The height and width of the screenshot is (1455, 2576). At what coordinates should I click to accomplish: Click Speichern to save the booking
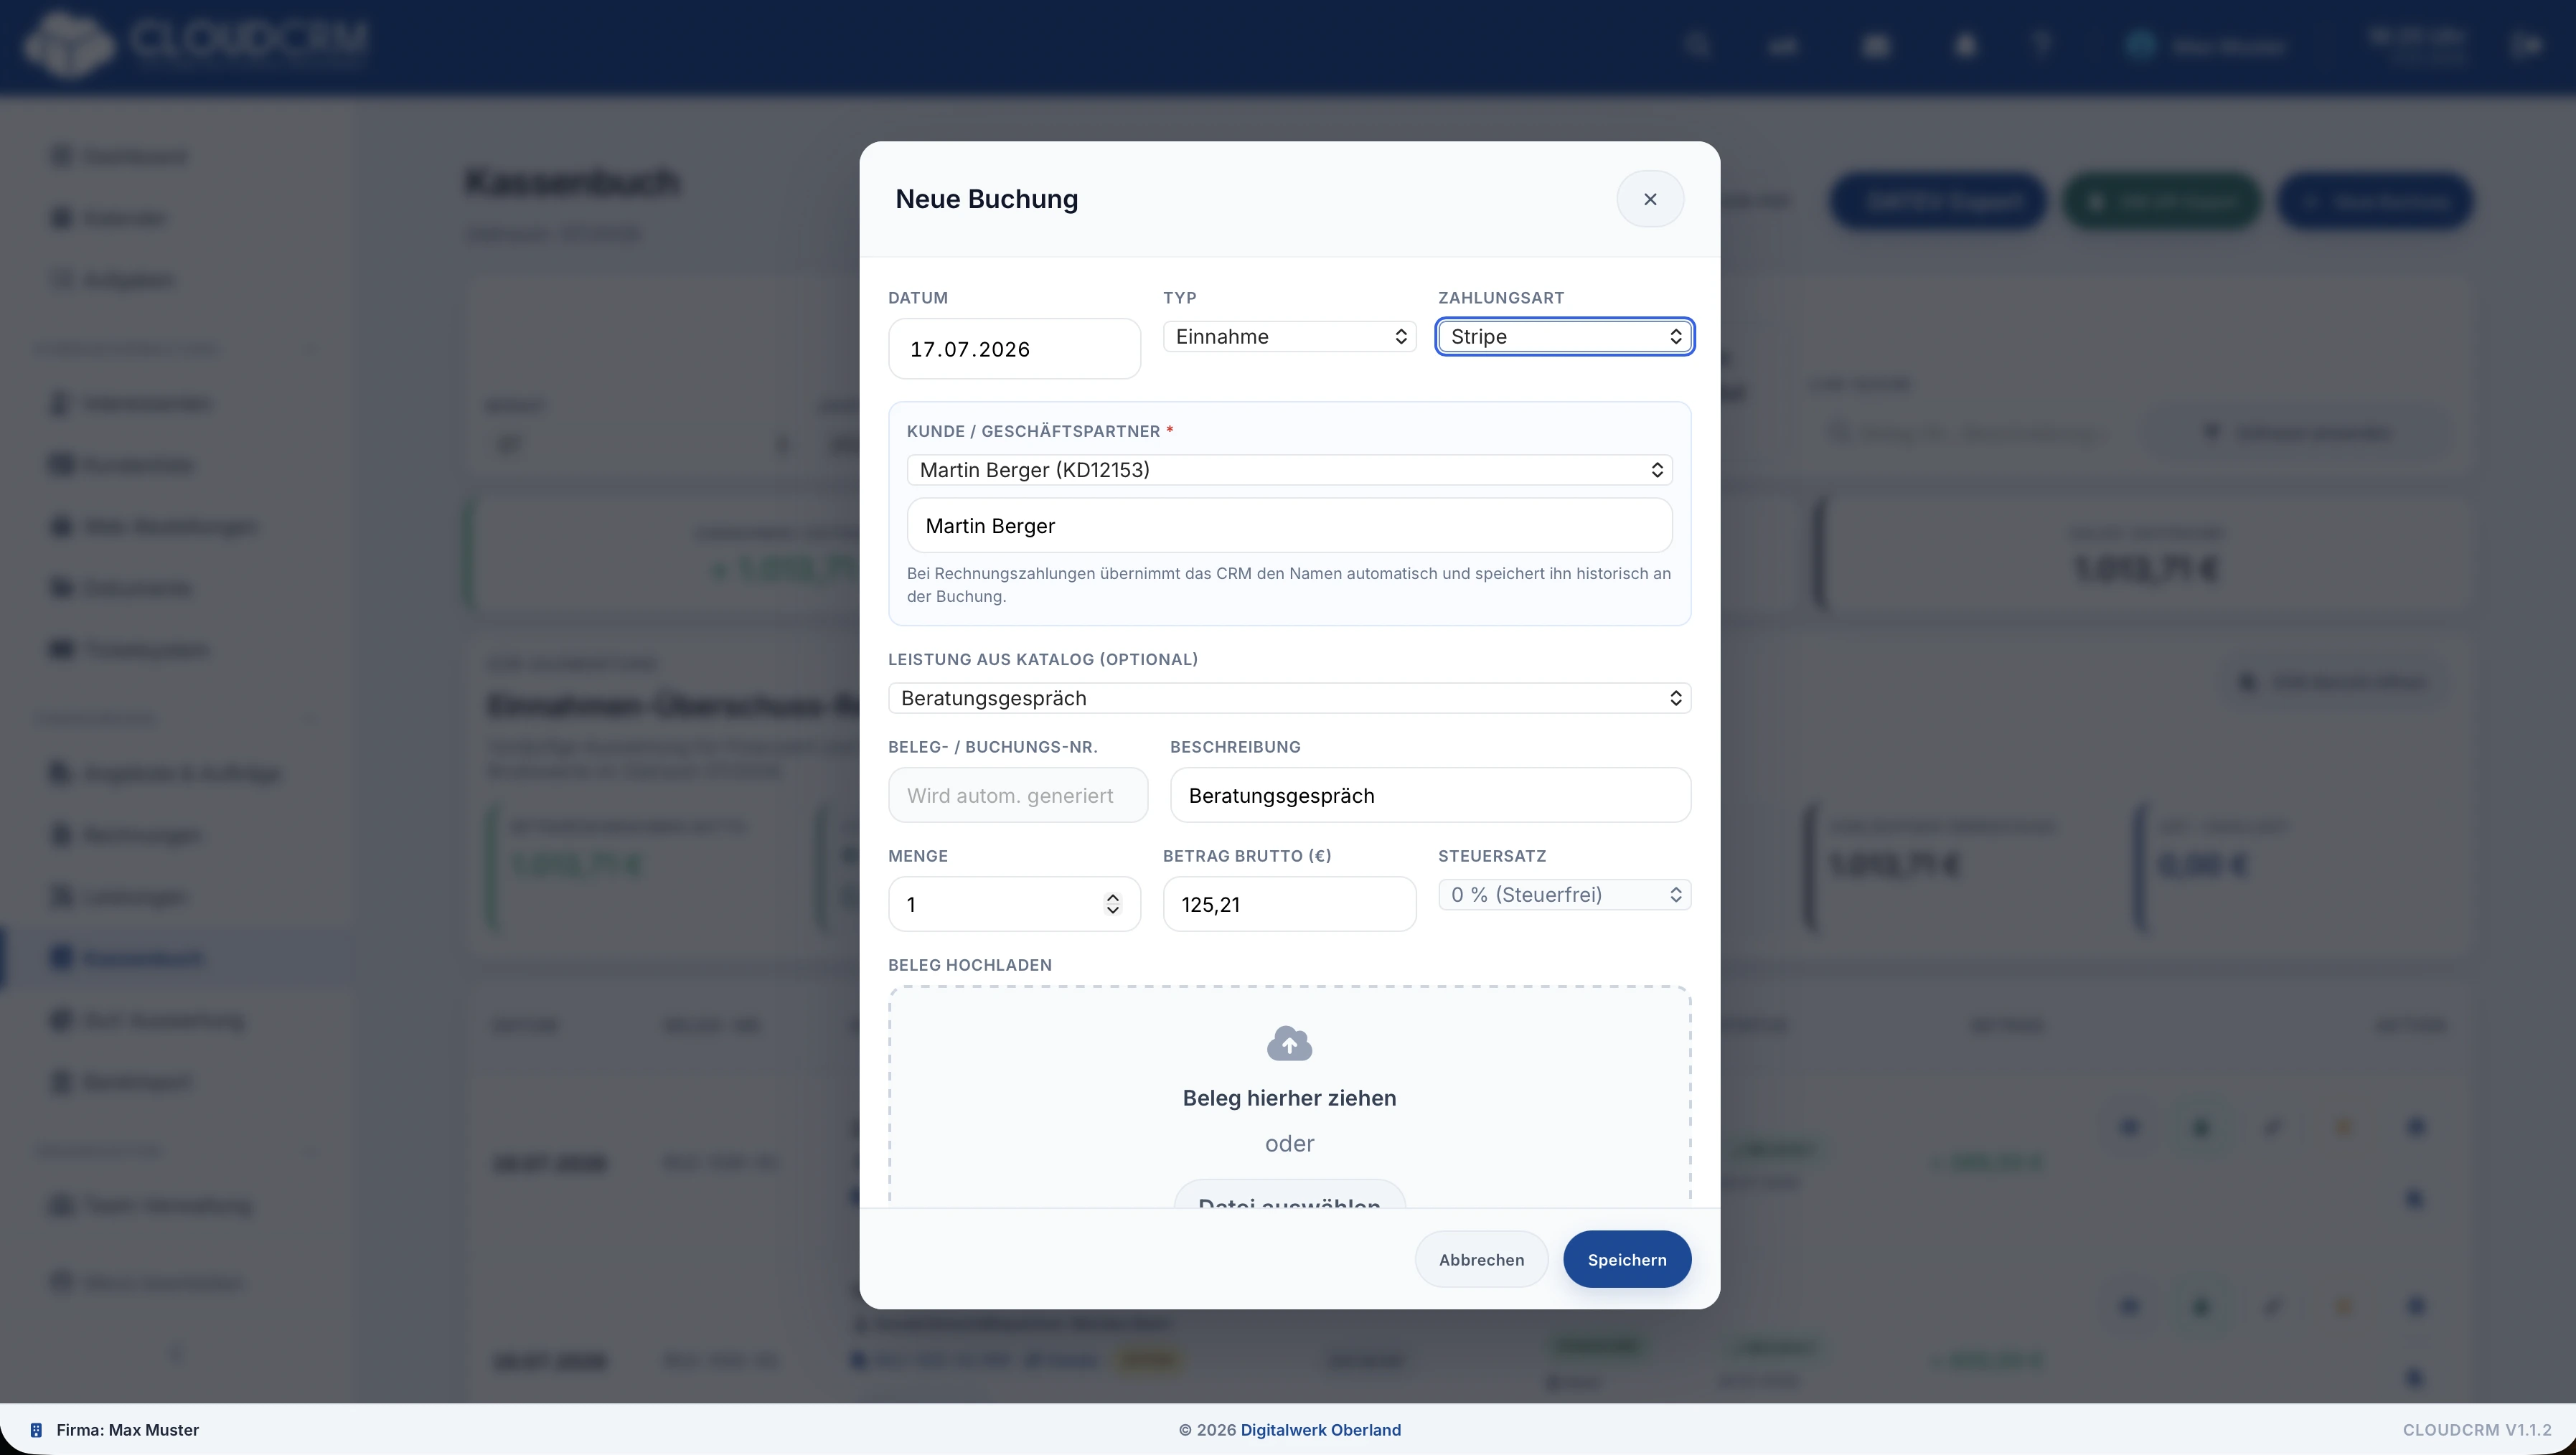pos(1627,1260)
